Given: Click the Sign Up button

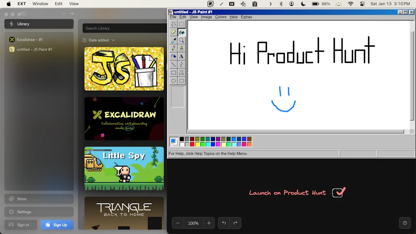Looking at the screenshot, I should pos(57,225).
